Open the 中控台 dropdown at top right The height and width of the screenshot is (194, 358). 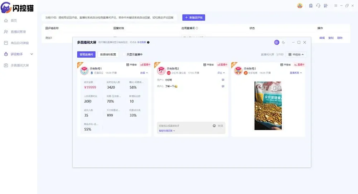[x=296, y=54]
